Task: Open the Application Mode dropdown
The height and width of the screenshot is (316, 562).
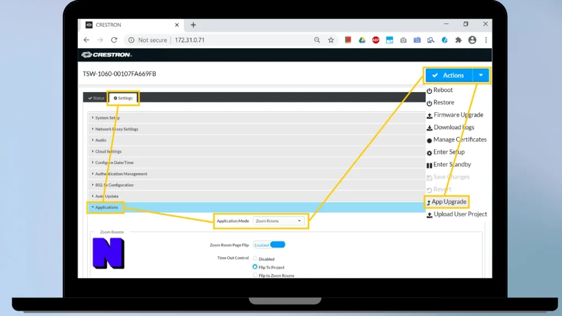Action: pos(278,221)
